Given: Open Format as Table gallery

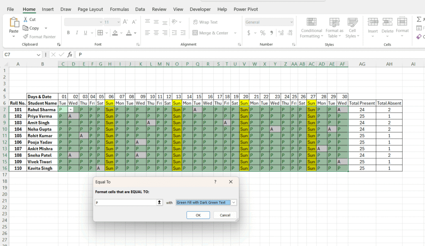Looking at the screenshot, I should 334,28.
